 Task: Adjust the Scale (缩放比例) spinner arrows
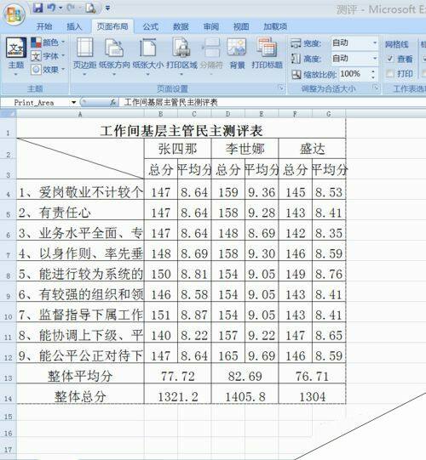pos(373,74)
